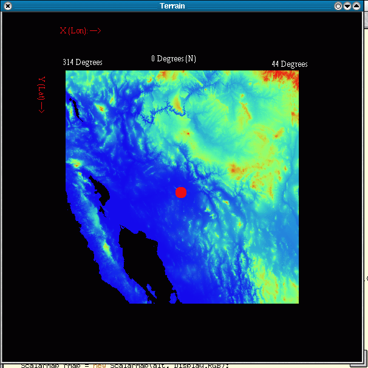Image resolution: width=368 pixels, height=368 pixels.
Task: Select the "314 Degrees" label
Action: click(83, 62)
